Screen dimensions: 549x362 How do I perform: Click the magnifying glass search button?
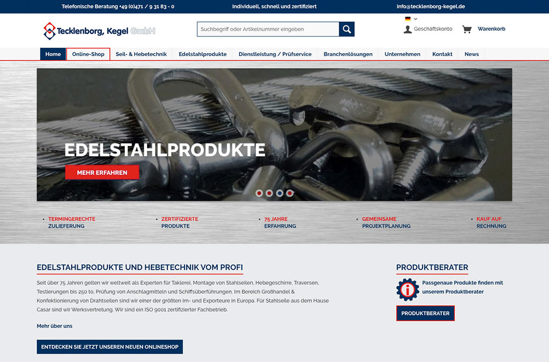347,29
